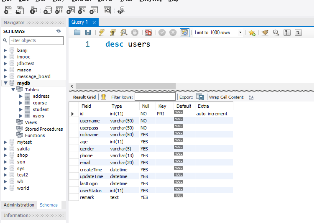The width and height of the screenshot is (314, 223).
Task: Open a SQL script file with folder icon
Action: [77, 32]
